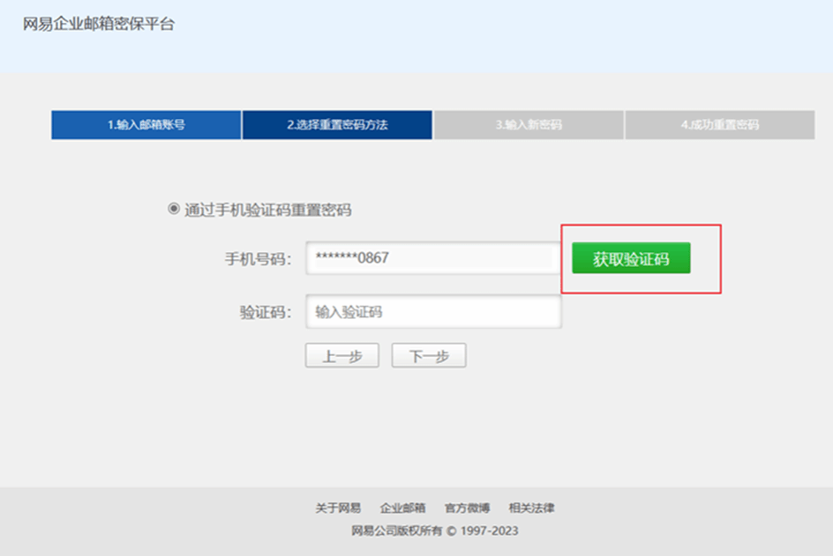Open the 关于网易 footer link
This screenshot has width=833, height=556.
click(x=338, y=508)
